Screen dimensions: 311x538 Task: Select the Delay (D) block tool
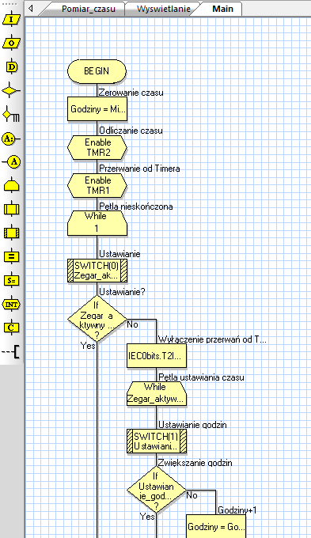11,67
